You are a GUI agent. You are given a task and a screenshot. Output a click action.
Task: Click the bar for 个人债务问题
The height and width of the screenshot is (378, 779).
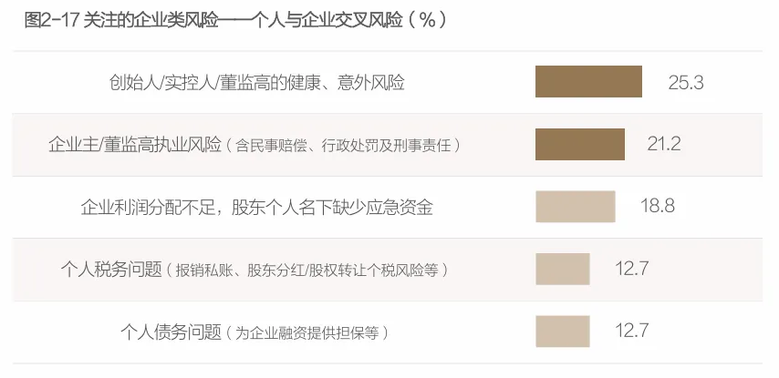563,332
